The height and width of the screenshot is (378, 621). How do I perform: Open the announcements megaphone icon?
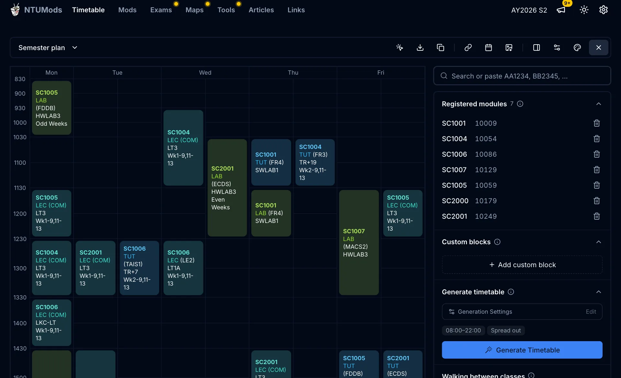[x=561, y=10]
